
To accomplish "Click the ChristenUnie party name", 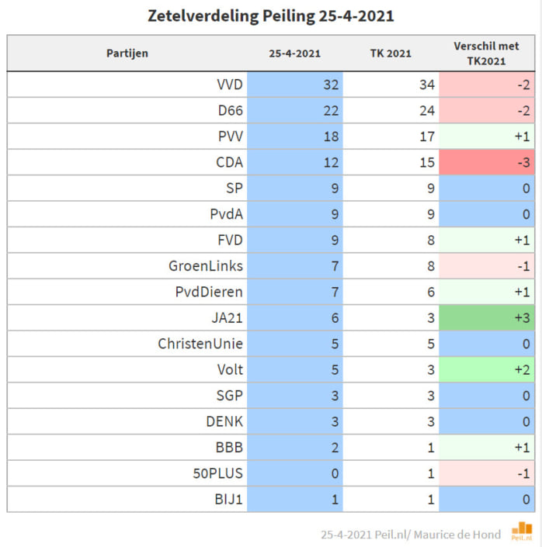I will click(200, 344).
